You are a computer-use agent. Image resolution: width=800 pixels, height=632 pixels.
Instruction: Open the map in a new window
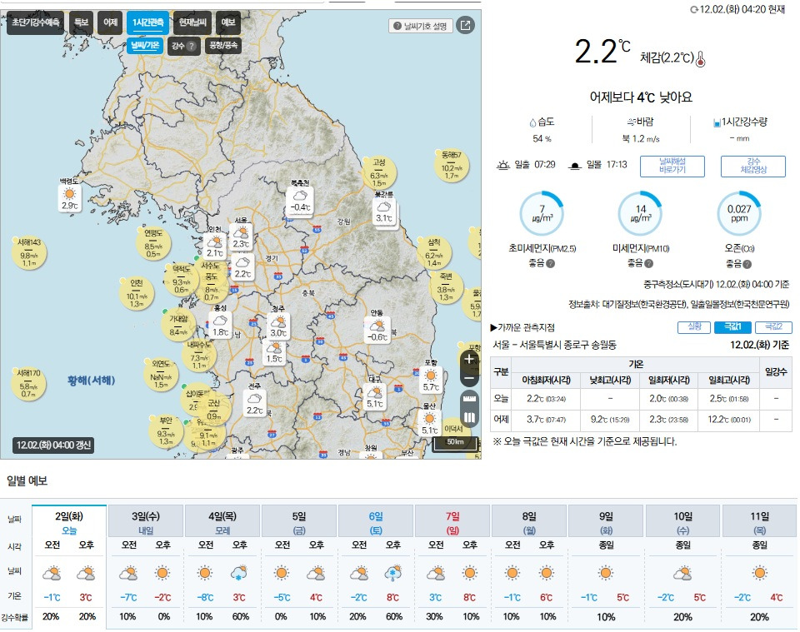coord(465,25)
